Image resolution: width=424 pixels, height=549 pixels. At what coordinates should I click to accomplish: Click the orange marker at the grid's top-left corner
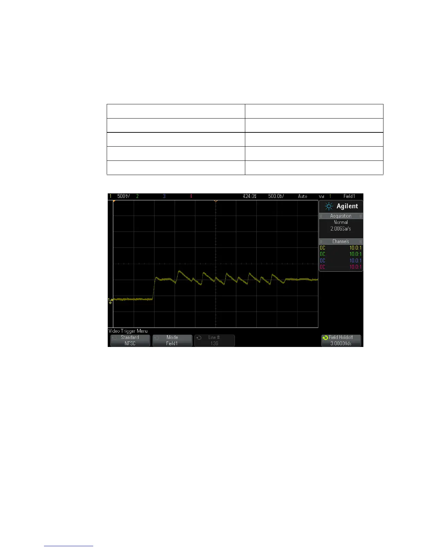click(114, 201)
